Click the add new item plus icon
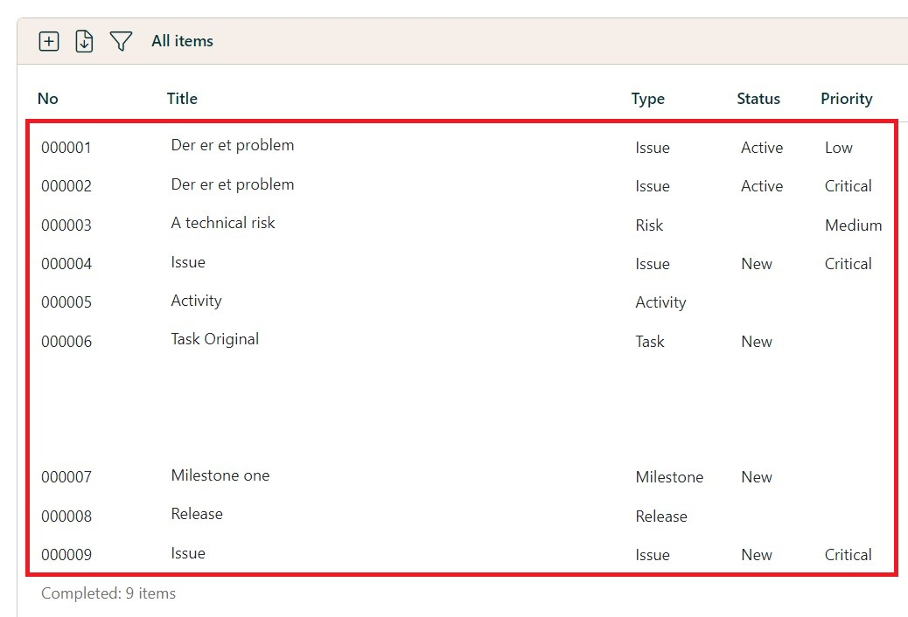 (x=49, y=41)
